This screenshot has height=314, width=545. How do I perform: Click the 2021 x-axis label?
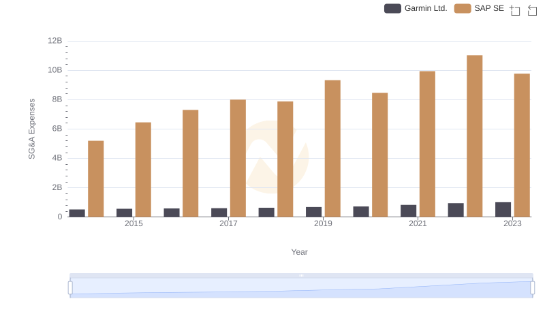tap(418, 223)
